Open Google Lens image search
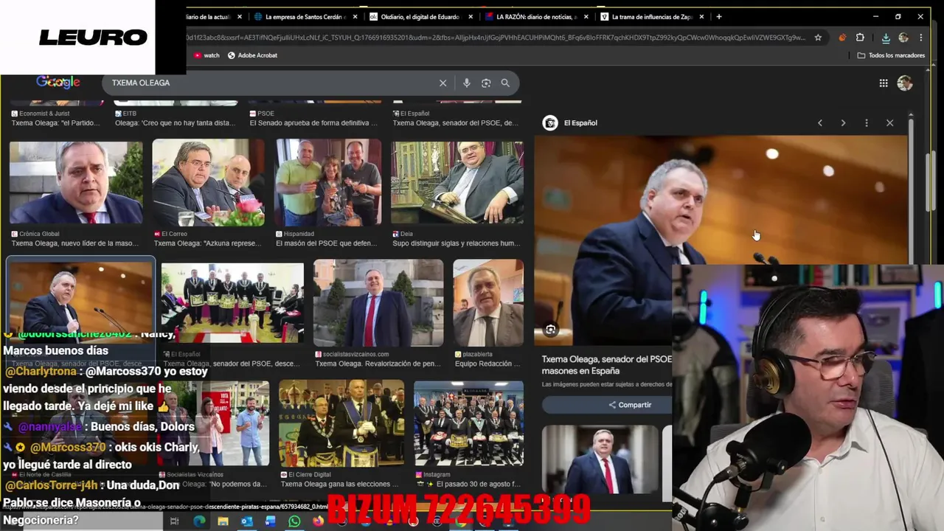 coord(486,83)
